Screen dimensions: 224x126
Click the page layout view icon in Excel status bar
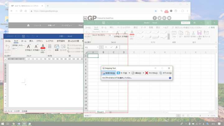click(x=183, y=115)
